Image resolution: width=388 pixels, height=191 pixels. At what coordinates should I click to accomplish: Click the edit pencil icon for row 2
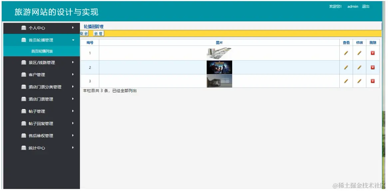coord(359,67)
